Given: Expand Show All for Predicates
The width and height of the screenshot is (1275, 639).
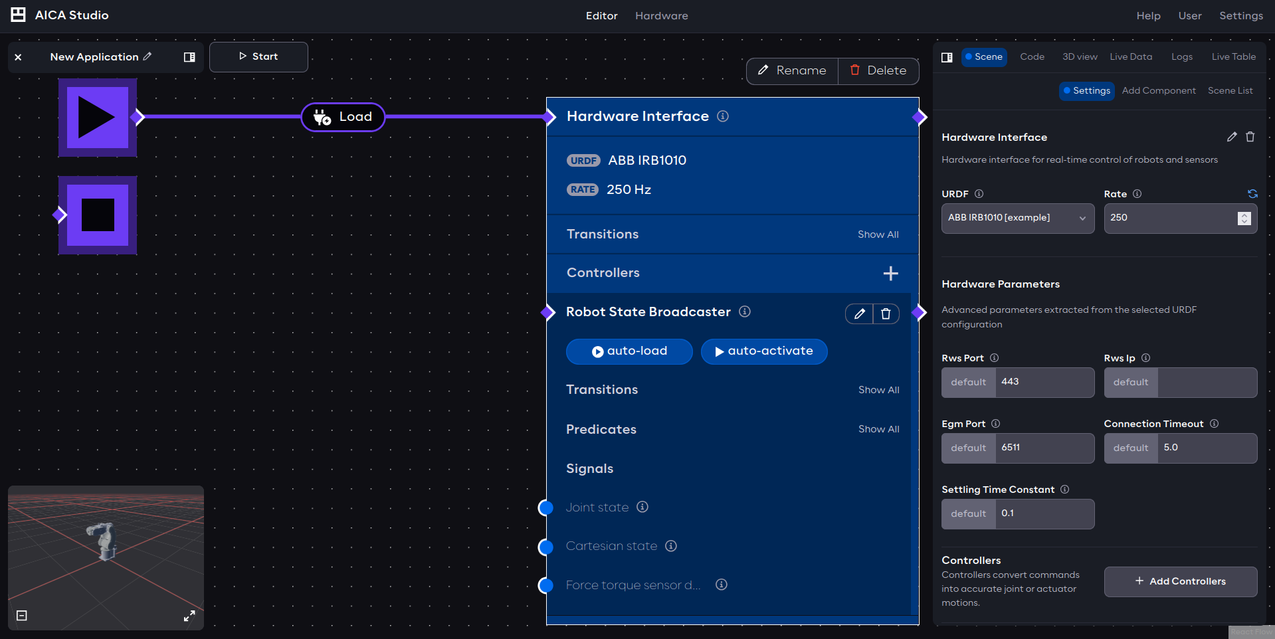Looking at the screenshot, I should (878, 429).
